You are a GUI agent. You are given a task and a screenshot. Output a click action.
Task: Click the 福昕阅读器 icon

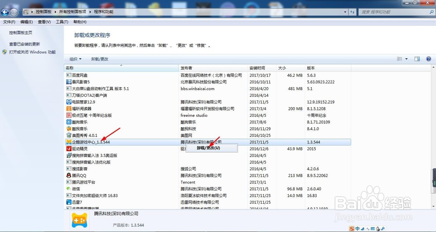[69, 109]
